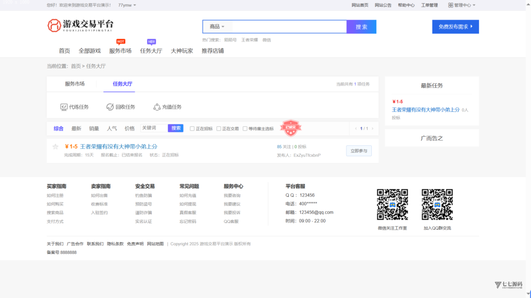Click the game trading platform logo
The height and width of the screenshot is (298, 531).
click(80, 25)
